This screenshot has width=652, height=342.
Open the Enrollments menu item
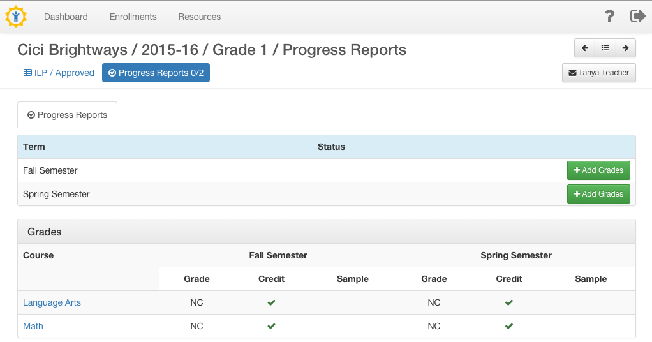pos(133,17)
